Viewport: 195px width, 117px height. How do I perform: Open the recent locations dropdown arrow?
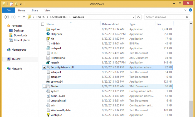19,17
